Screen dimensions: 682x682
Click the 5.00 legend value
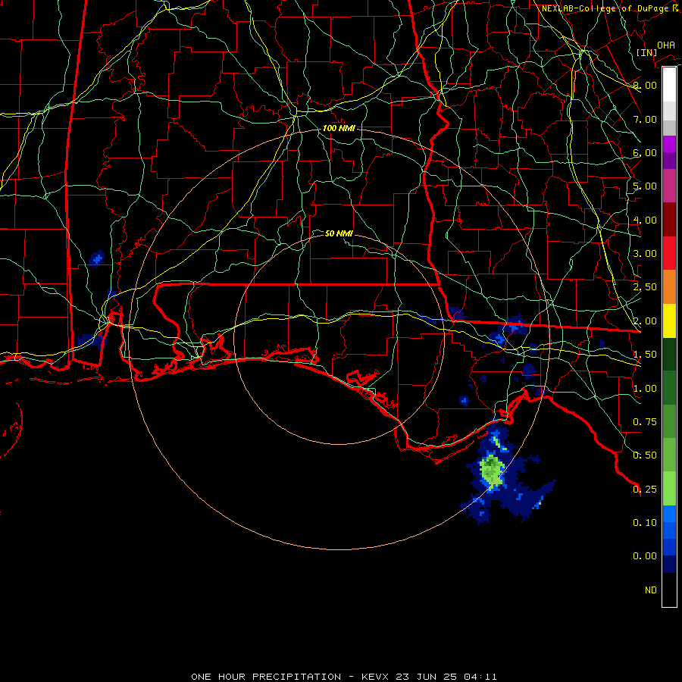coord(645,186)
